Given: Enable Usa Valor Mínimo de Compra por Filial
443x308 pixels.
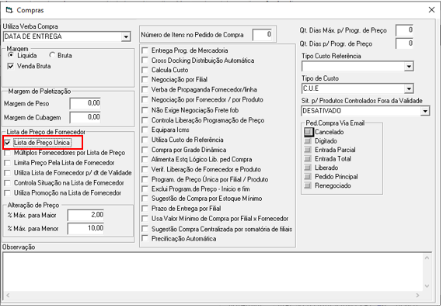Looking at the screenshot, I should click(x=145, y=219).
